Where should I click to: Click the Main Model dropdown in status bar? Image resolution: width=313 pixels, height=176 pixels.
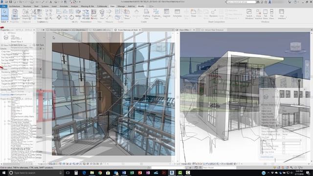coord(219,168)
